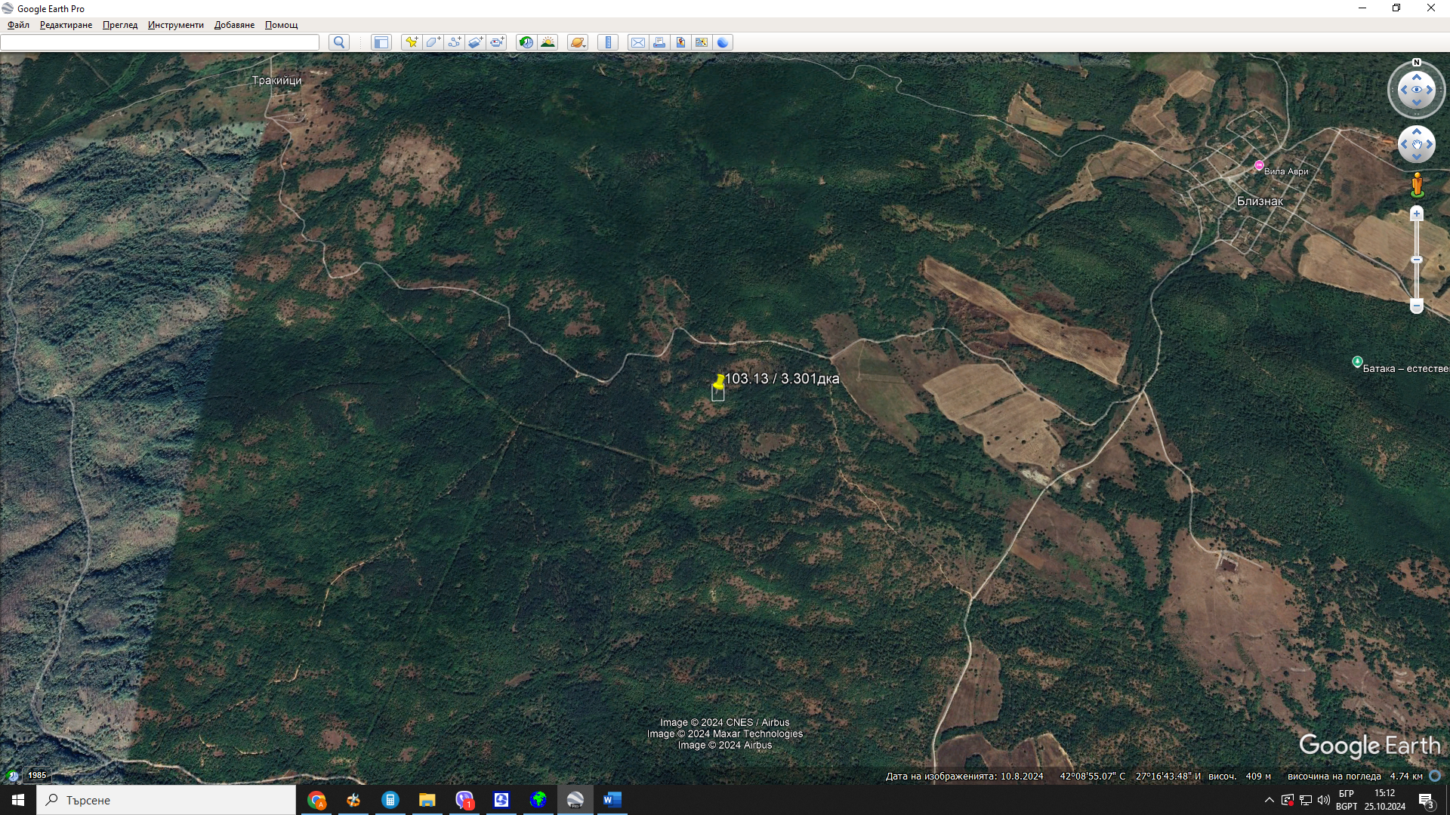1450x815 pixels.
Task: Open the Помощ menu
Action: (281, 25)
